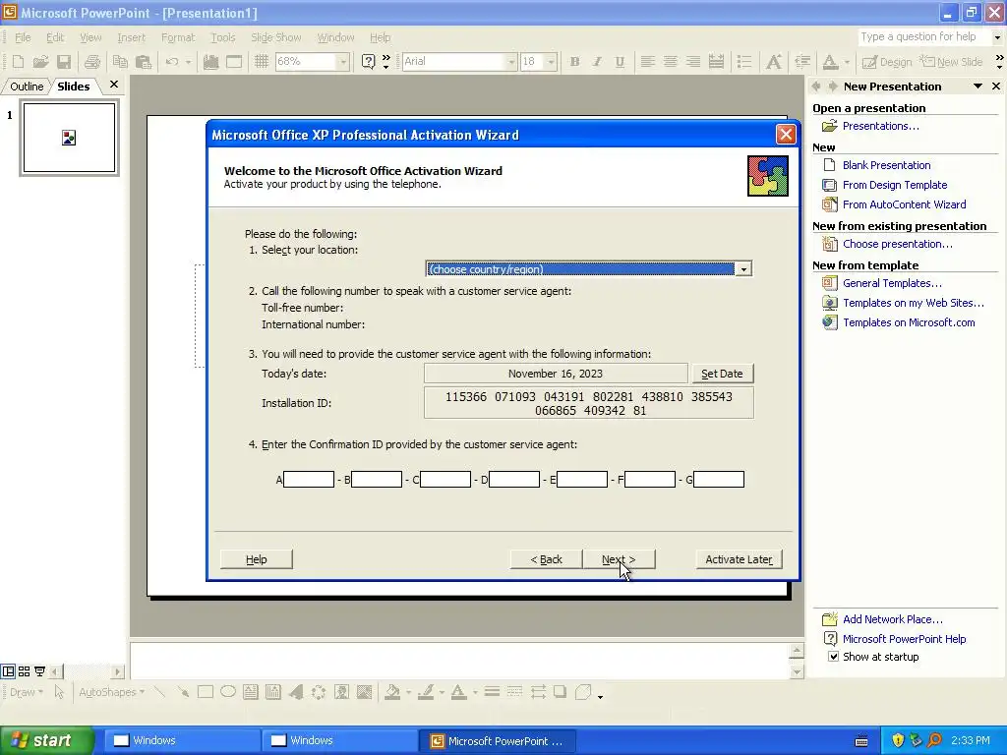
Task: Switch to the Outline tab
Action: click(x=27, y=87)
